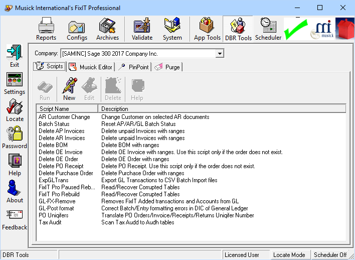355x260 pixels.
Task: Select the Delete PO Receipt script
Action: [x=61, y=166]
